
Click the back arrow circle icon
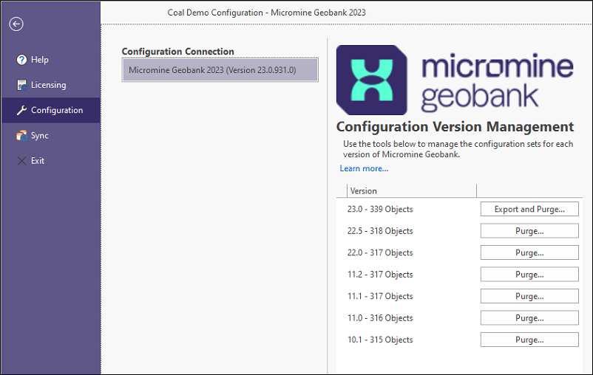(x=16, y=24)
